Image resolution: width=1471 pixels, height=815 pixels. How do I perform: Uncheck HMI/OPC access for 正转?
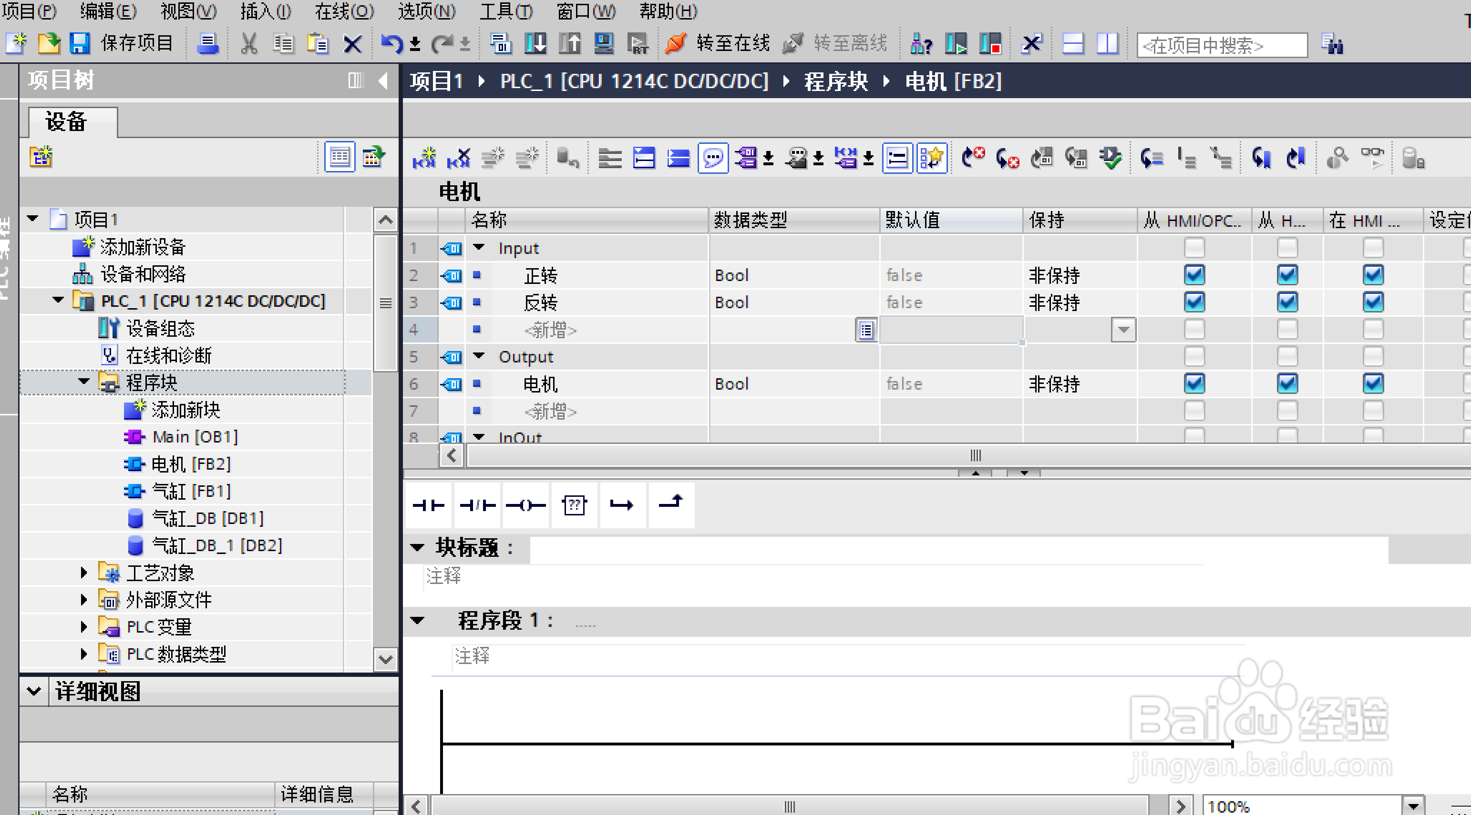[1193, 275]
